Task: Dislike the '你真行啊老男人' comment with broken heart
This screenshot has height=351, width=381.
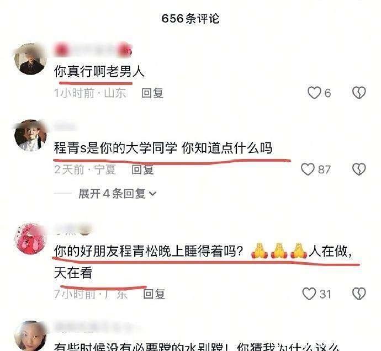Action: pos(359,93)
